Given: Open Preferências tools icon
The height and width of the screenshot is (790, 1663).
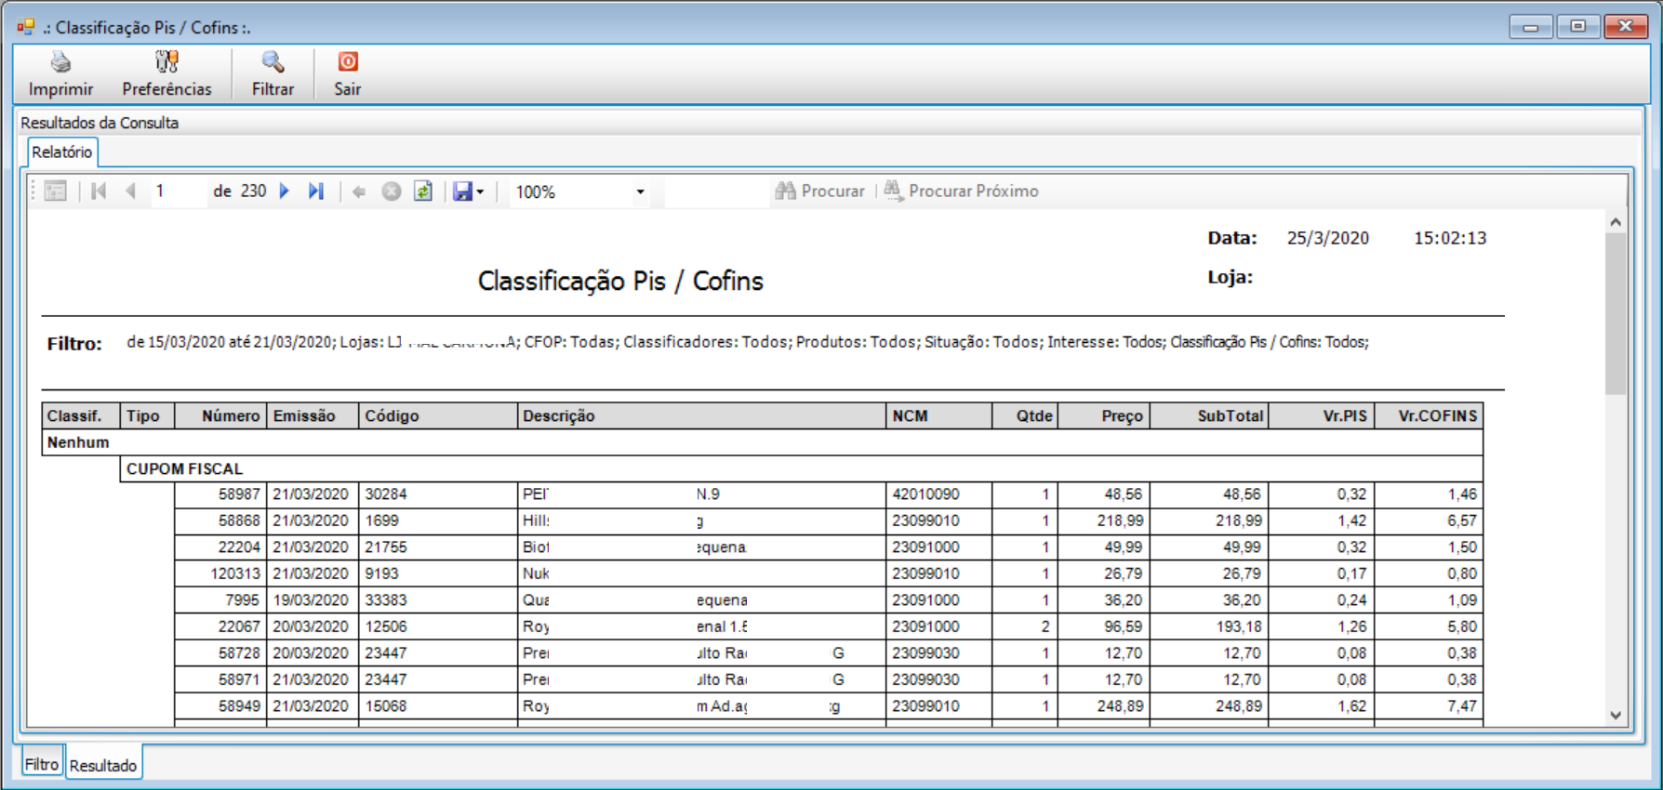Looking at the screenshot, I should pyautogui.click(x=166, y=62).
